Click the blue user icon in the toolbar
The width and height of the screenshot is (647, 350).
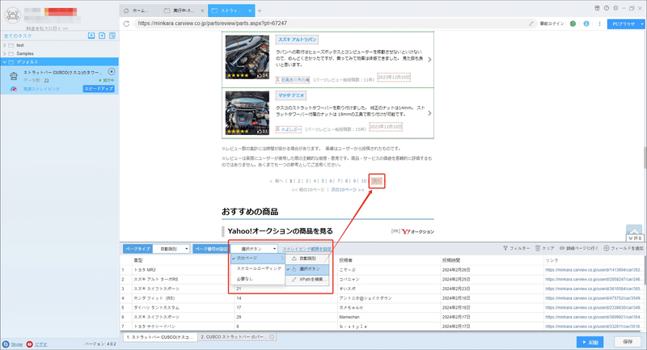tap(586, 23)
